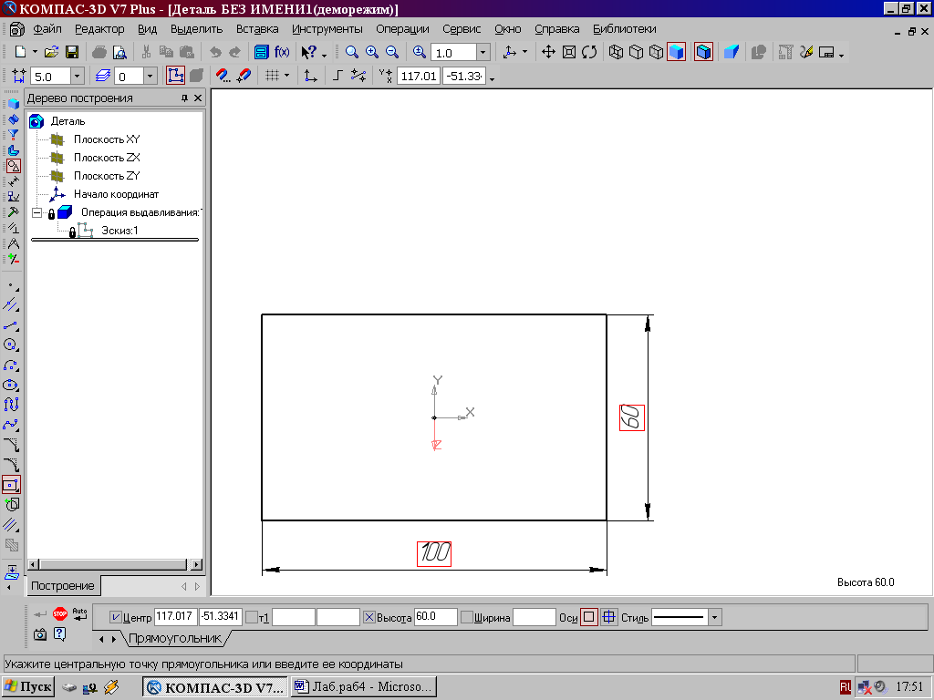Click the red STOP command icon
This screenshot has height=700, width=934.
point(60,614)
